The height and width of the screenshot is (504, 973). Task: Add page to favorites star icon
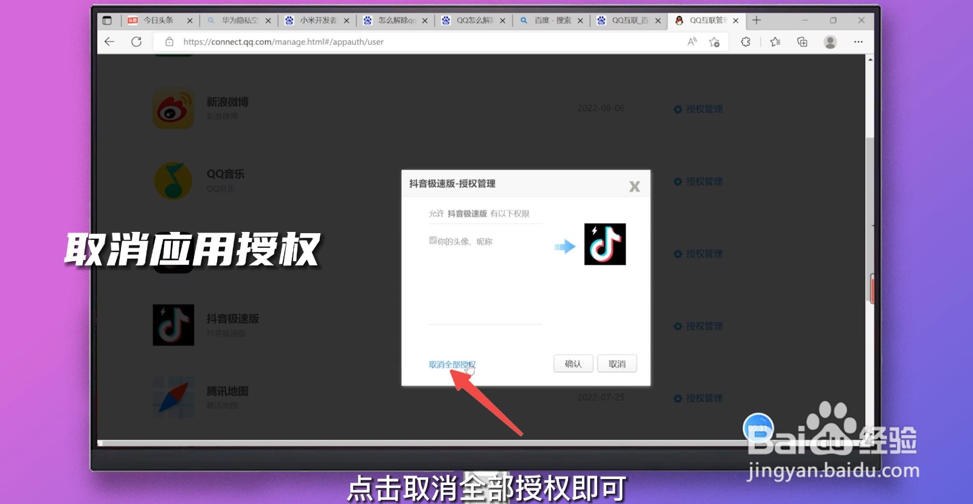715,42
